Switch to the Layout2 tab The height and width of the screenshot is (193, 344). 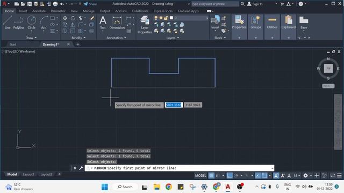pos(46,174)
